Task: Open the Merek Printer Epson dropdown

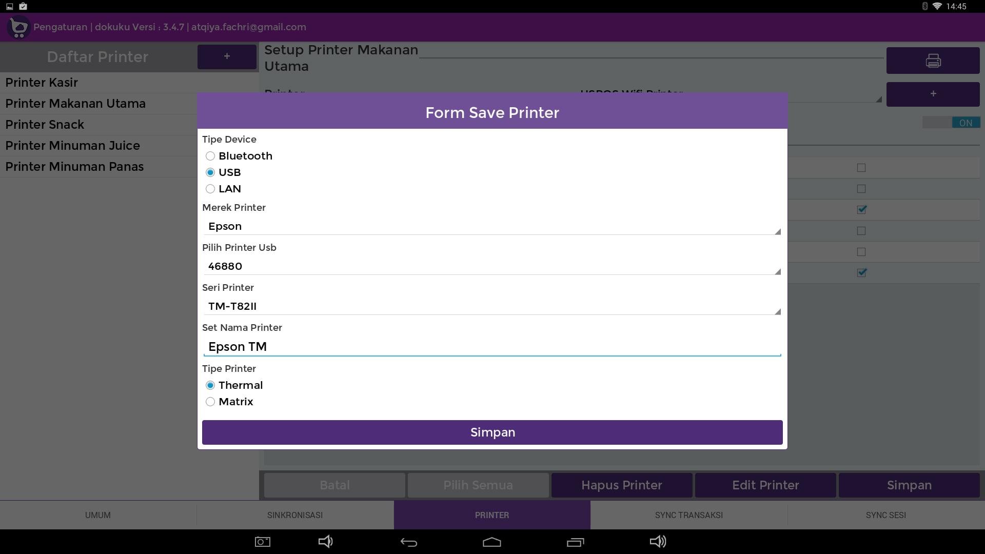Action: click(491, 226)
